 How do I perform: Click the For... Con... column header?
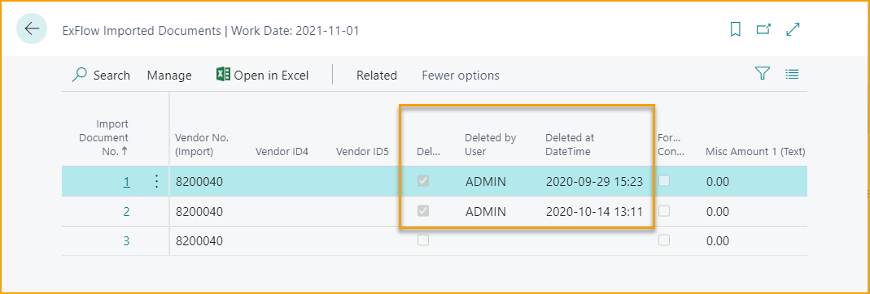click(x=671, y=145)
